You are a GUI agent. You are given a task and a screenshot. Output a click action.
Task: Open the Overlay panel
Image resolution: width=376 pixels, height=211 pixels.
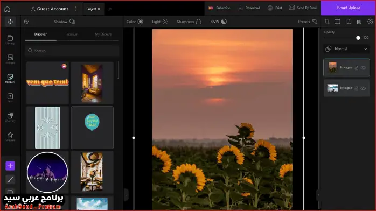[10, 117]
